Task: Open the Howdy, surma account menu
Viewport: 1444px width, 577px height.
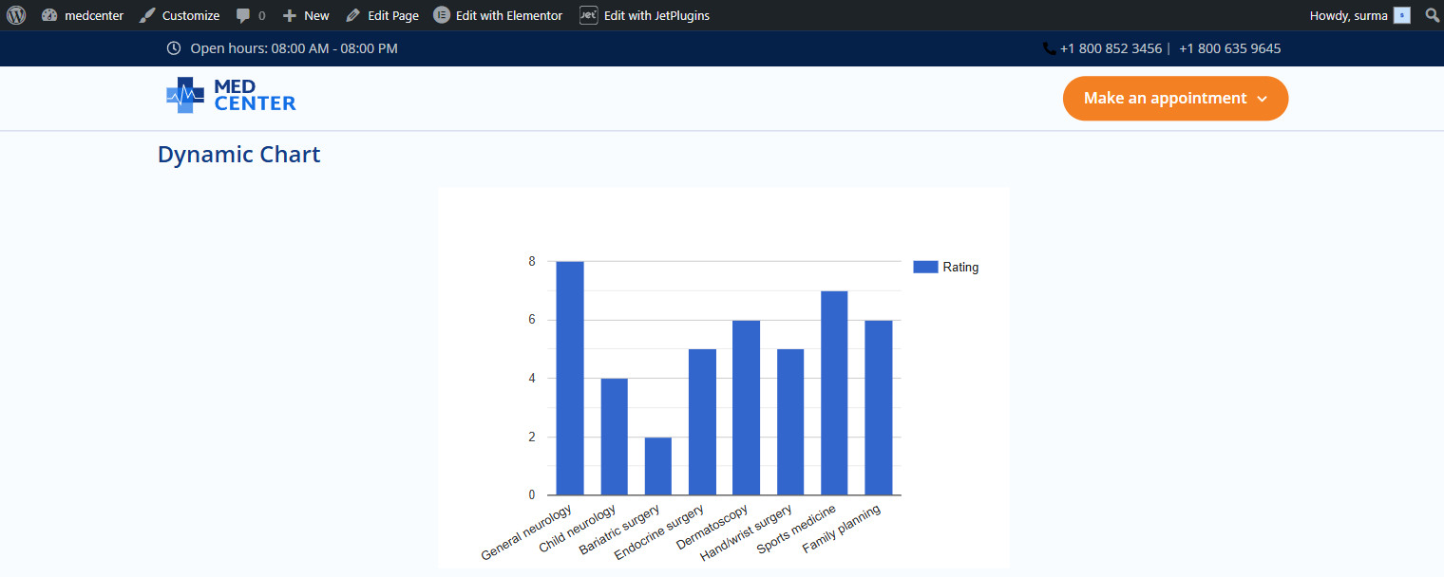Action: point(1359,15)
